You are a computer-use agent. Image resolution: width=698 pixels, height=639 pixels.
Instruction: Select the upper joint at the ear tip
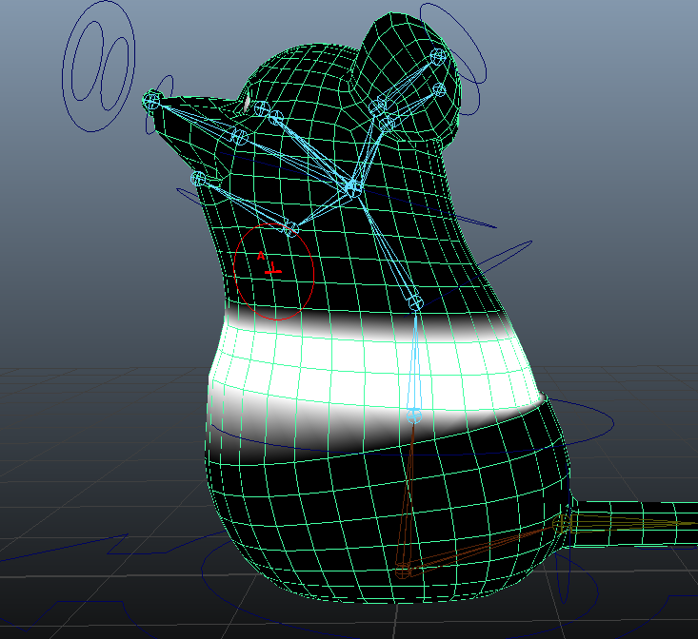click(438, 56)
